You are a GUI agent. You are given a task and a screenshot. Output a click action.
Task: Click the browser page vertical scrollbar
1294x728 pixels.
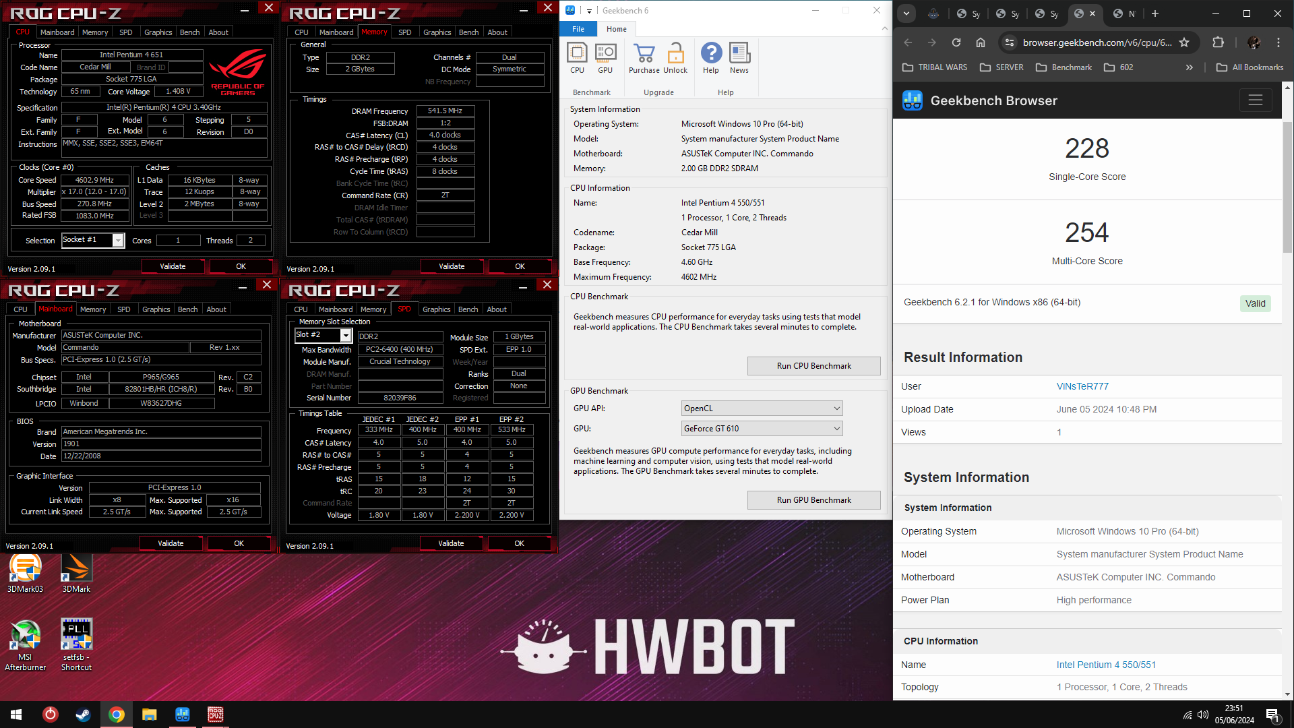(1287, 187)
